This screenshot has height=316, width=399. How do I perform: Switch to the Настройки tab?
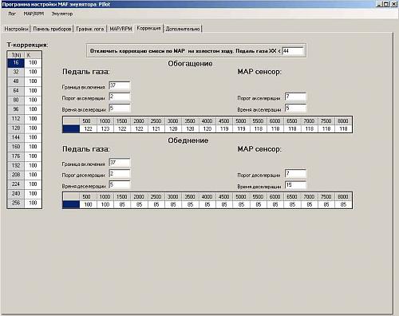coord(16,29)
